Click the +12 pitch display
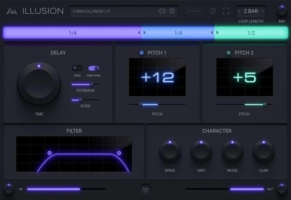This screenshot has width=291, height=200. pyautogui.click(x=157, y=77)
